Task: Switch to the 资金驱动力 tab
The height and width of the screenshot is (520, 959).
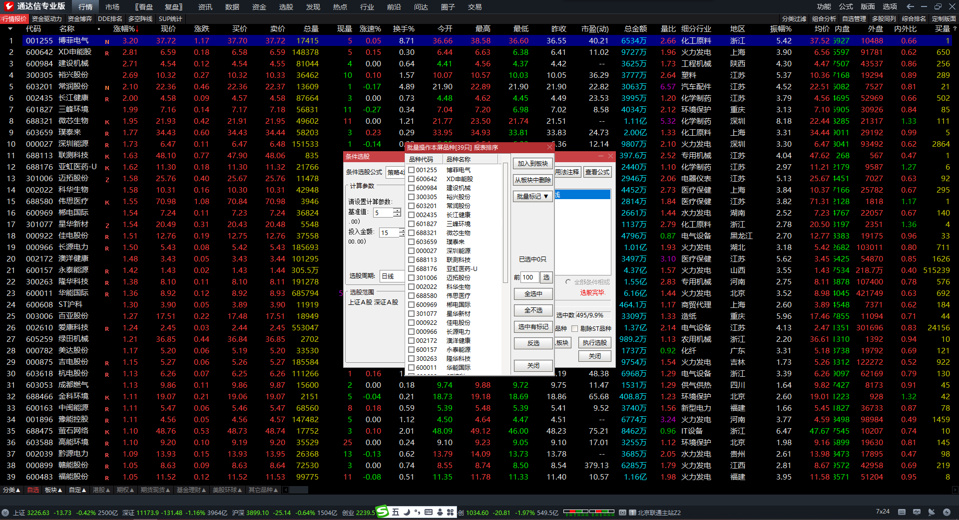Action: coord(47,19)
